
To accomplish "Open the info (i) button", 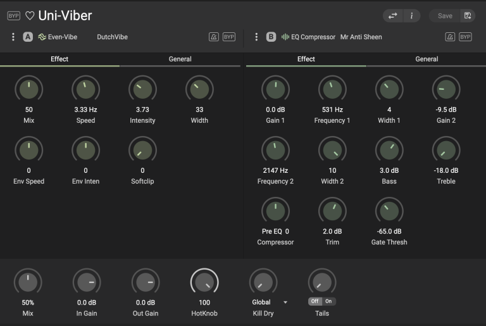I will click(411, 16).
